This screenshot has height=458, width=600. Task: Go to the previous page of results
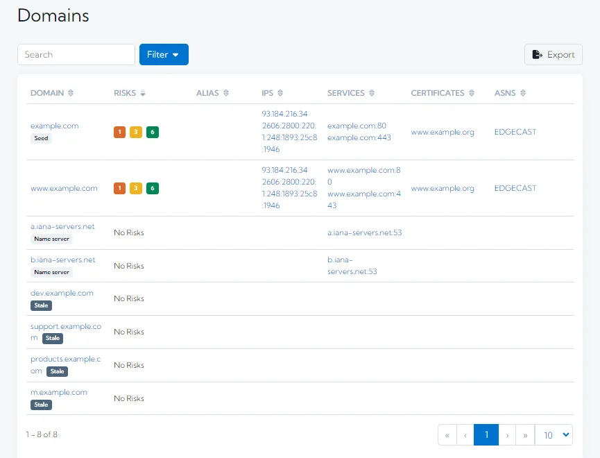[465, 435]
